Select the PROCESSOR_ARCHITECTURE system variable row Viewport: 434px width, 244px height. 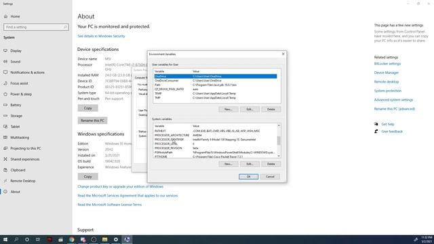[216, 136]
